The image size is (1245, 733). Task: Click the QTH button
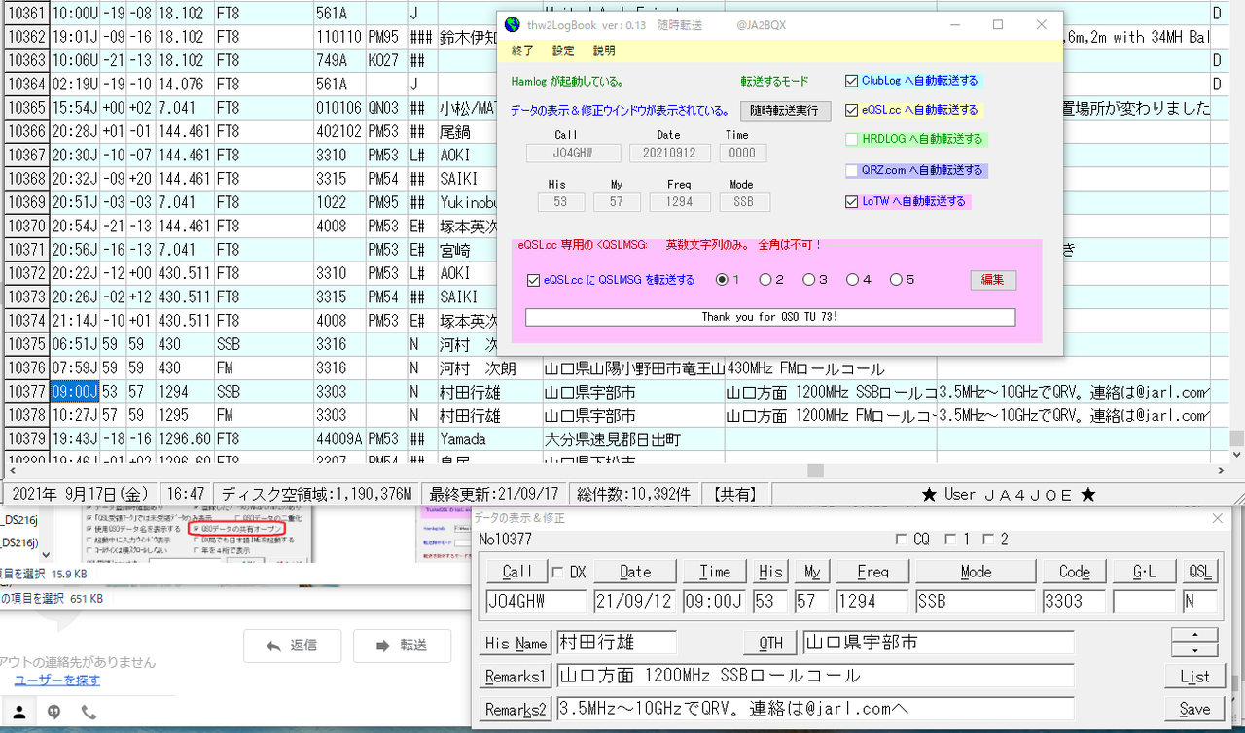(x=770, y=643)
